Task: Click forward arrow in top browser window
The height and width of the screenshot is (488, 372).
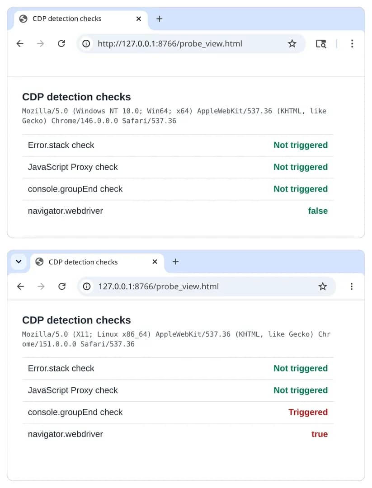Action: [x=41, y=43]
